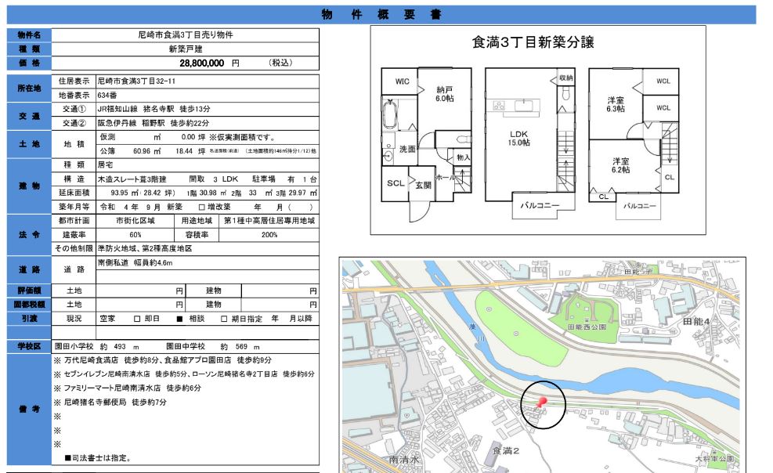This screenshot has height=473, width=773.
Task: Click the 大将軍公園 label on map
Action: point(714,459)
